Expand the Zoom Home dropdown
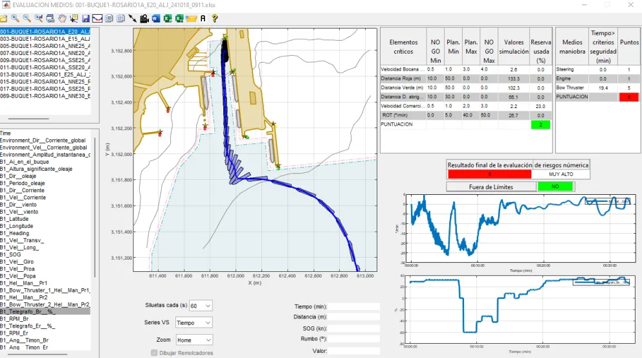 [194, 340]
